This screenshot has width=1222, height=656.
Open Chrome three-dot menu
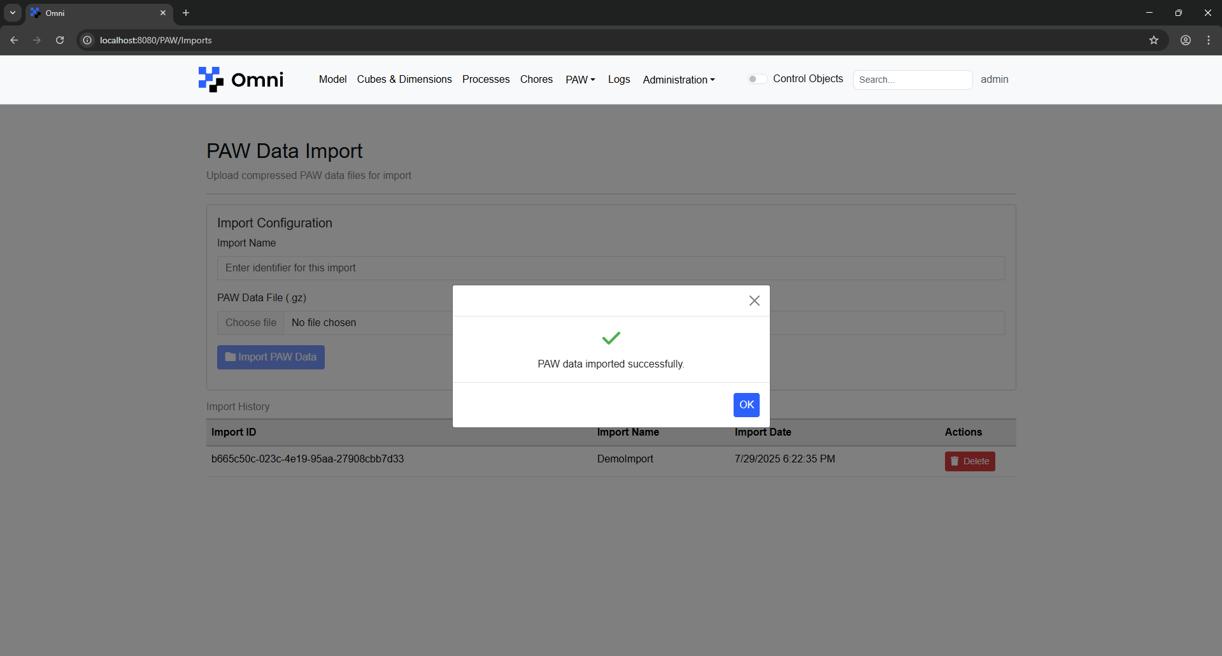(x=1209, y=40)
